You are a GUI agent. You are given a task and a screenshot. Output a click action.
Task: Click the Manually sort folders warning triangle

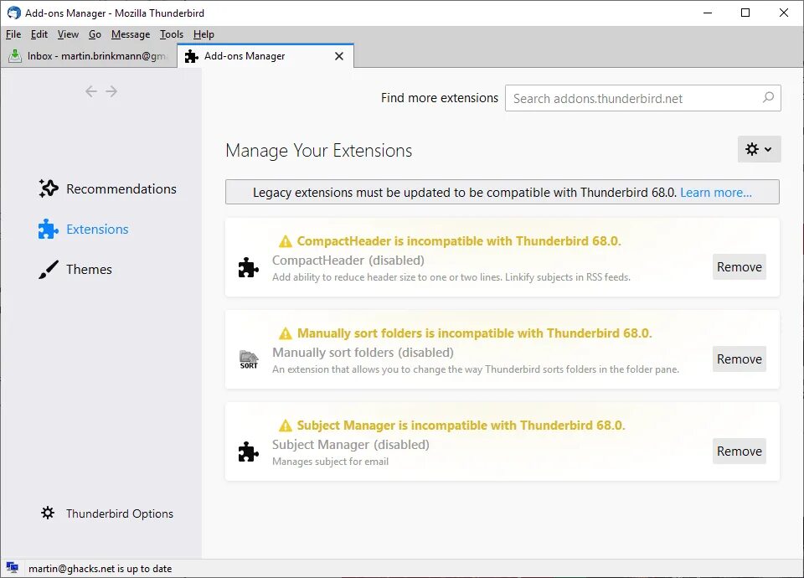[x=285, y=333]
